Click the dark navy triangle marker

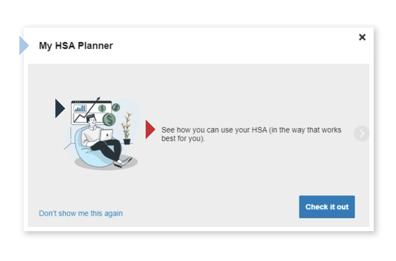point(60,108)
